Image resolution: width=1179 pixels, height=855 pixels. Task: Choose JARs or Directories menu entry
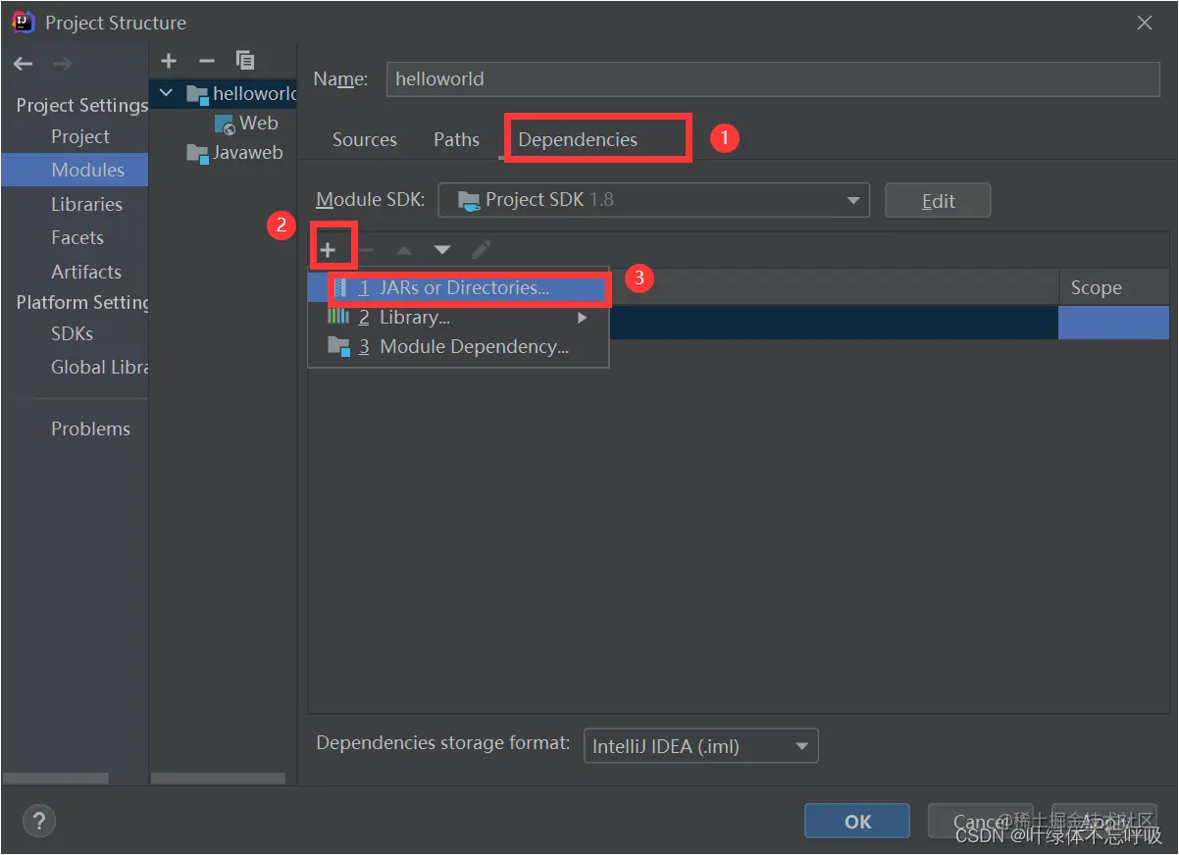(459, 288)
